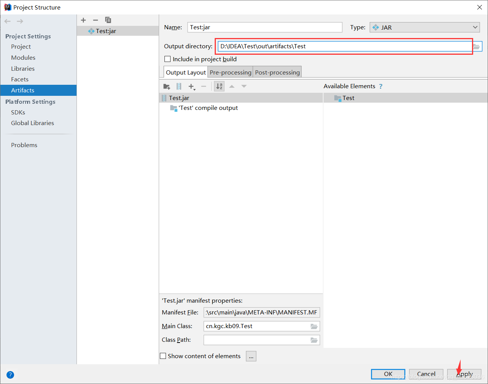Create an archive in output layout
This screenshot has width=488, height=384.
coord(179,87)
